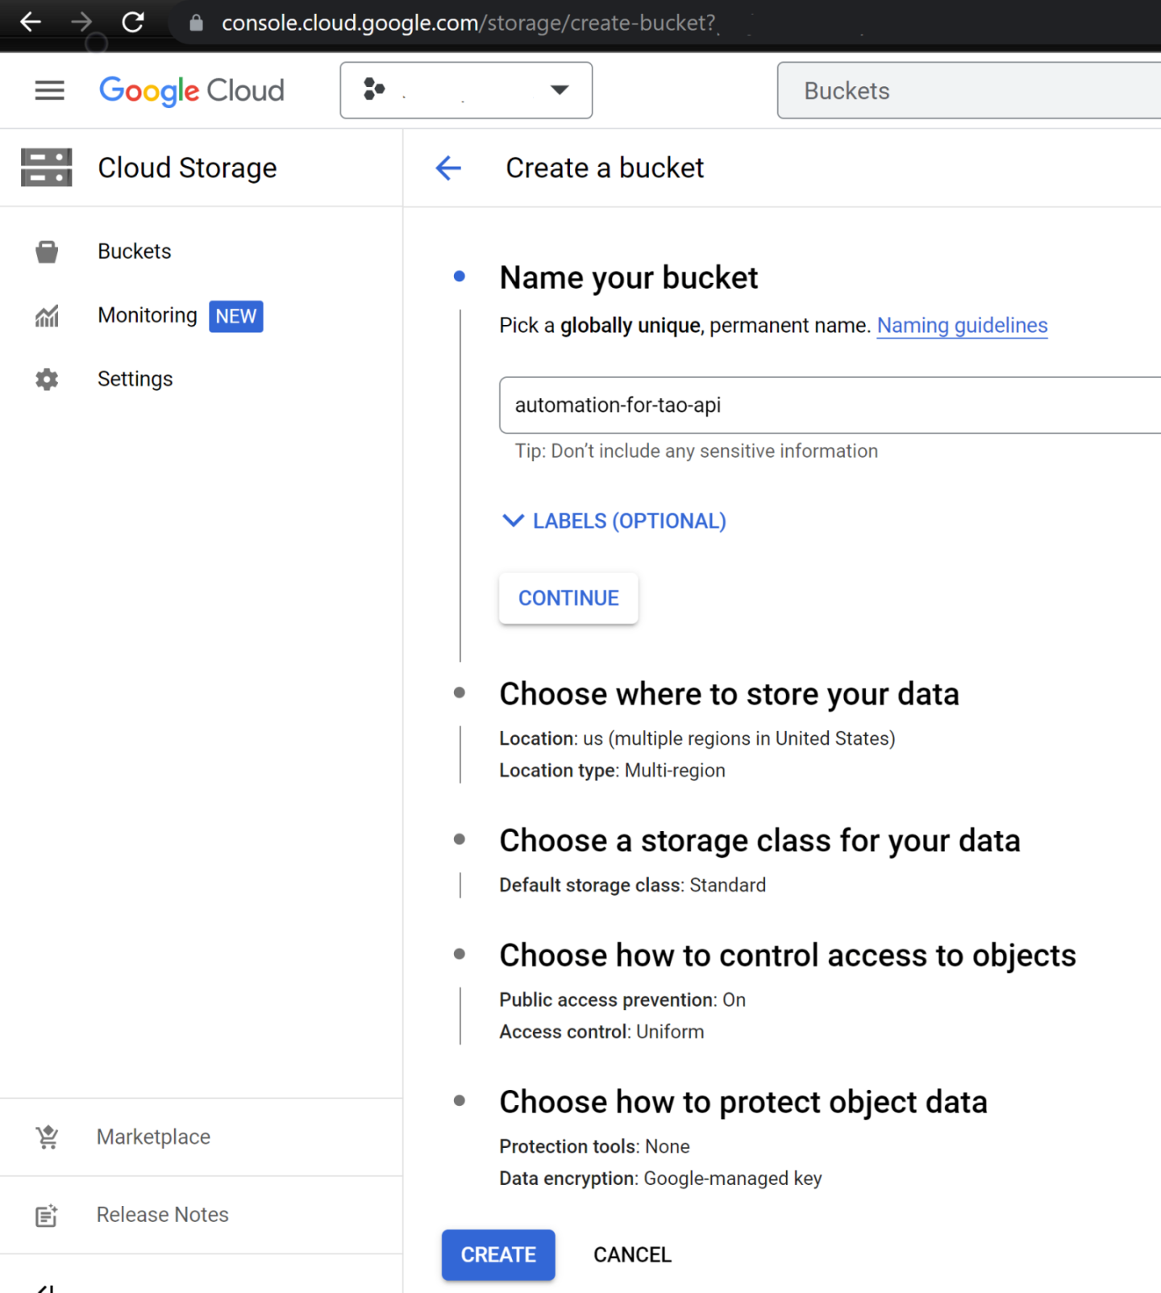Expand the Labels (Optional) section
1161x1293 pixels.
[614, 521]
